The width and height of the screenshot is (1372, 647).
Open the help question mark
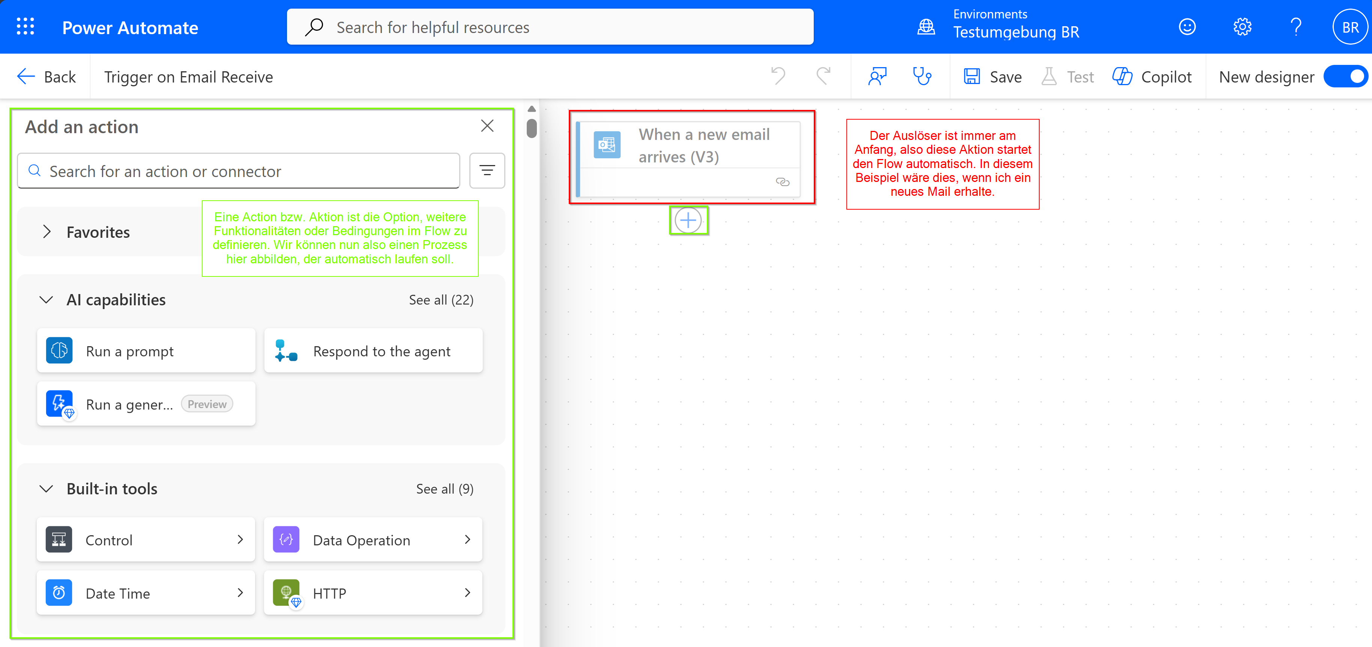tap(1296, 27)
